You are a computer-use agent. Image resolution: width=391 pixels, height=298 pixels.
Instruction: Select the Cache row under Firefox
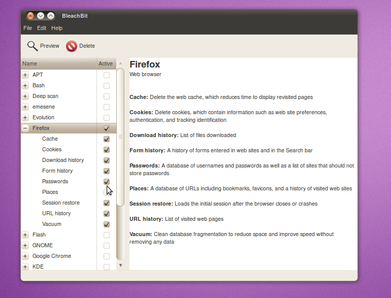(69, 139)
